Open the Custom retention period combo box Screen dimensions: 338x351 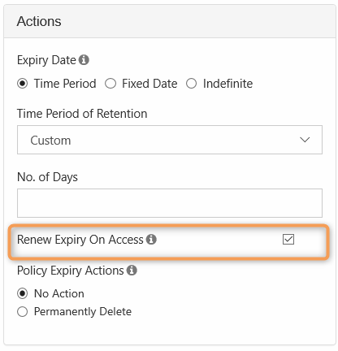coord(170,140)
